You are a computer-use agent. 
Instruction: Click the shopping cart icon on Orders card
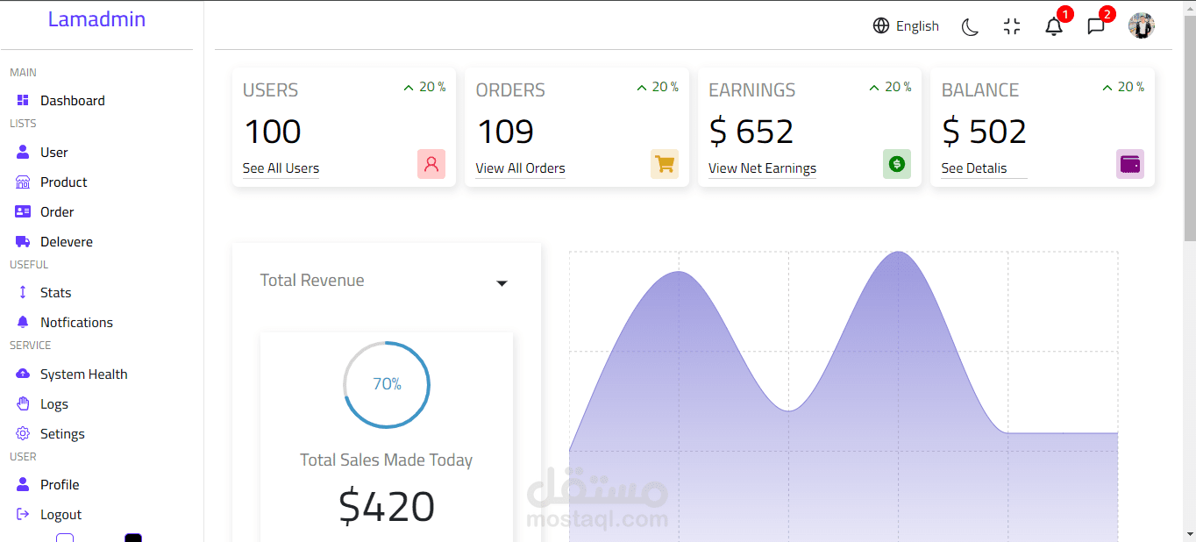[665, 164]
